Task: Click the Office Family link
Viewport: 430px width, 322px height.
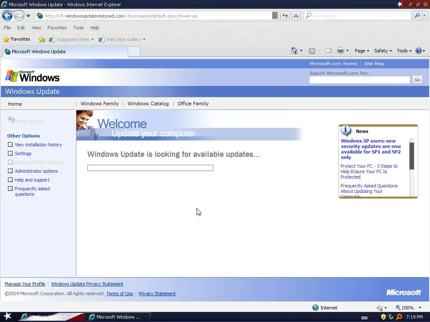Action: point(193,104)
